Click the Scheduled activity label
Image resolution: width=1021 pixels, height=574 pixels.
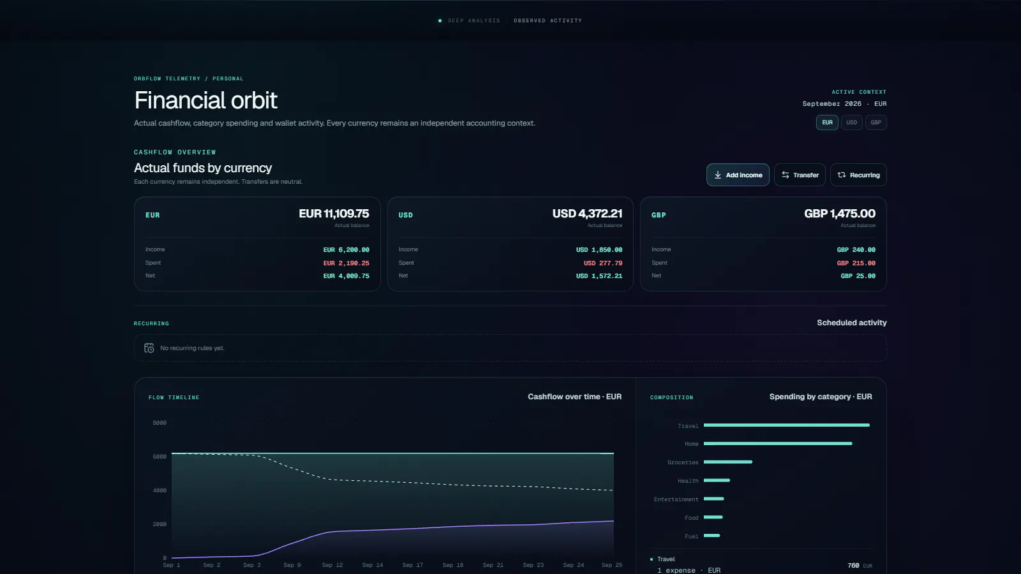tap(852, 323)
